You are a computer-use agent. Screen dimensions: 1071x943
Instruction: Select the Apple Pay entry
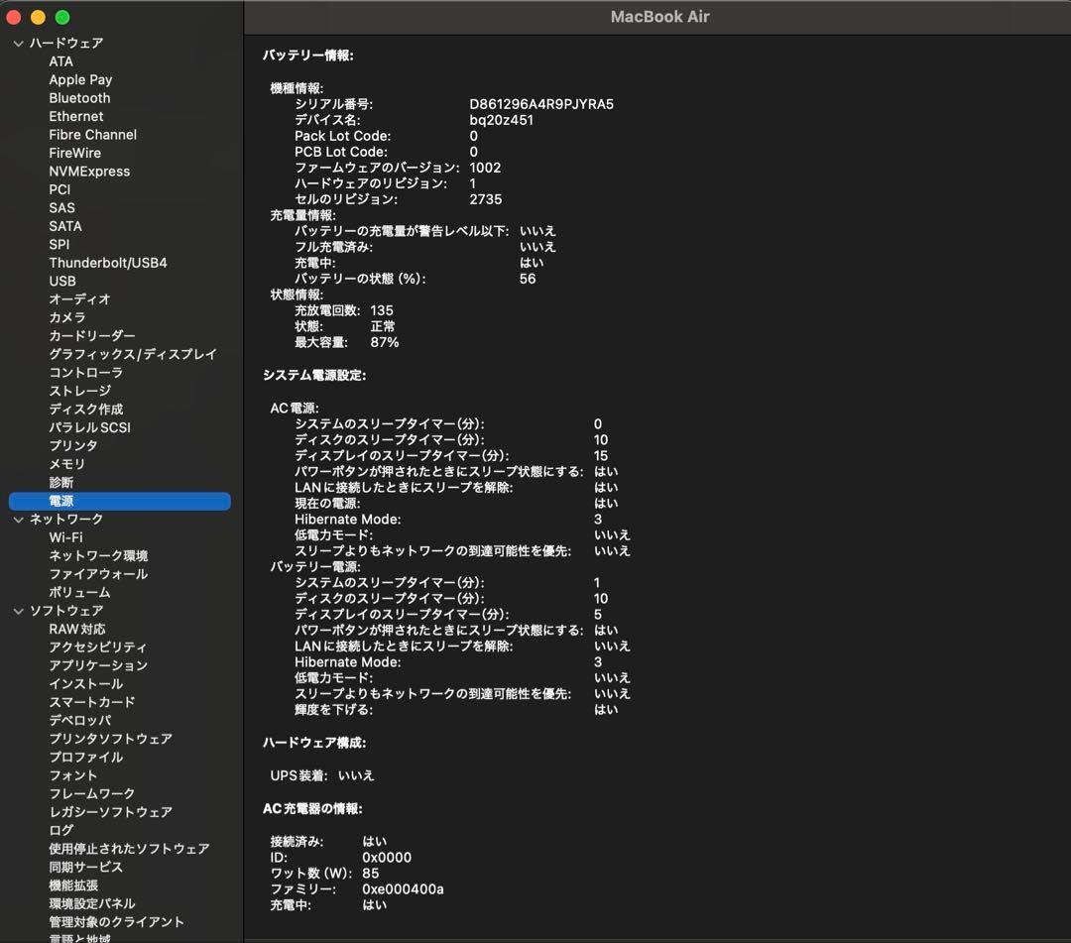pos(80,80)
